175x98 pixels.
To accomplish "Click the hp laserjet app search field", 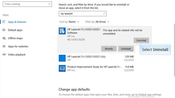I will click(83, 14).
